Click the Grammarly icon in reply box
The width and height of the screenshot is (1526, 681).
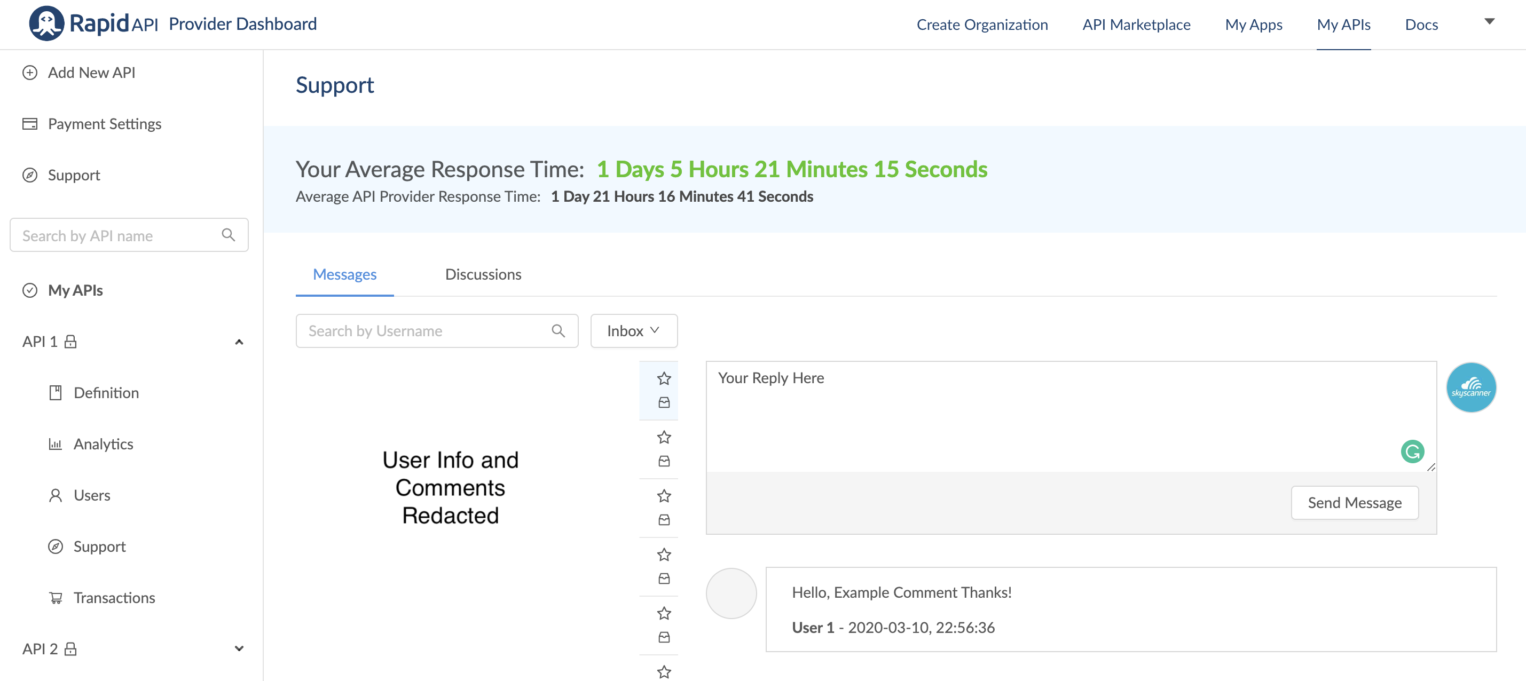[1412, 452]
